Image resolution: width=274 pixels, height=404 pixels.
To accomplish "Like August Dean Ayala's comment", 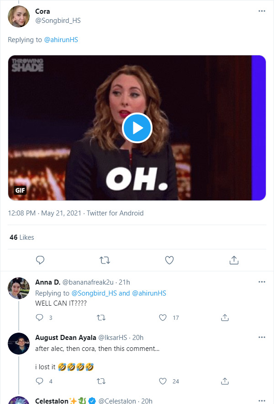I will (163, 381).
